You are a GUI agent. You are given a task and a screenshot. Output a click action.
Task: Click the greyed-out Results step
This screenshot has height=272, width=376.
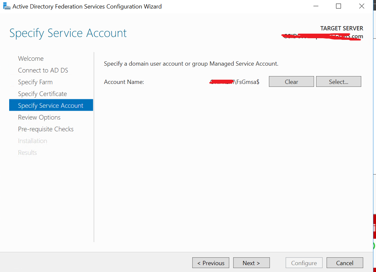click(x=28, y=152)
